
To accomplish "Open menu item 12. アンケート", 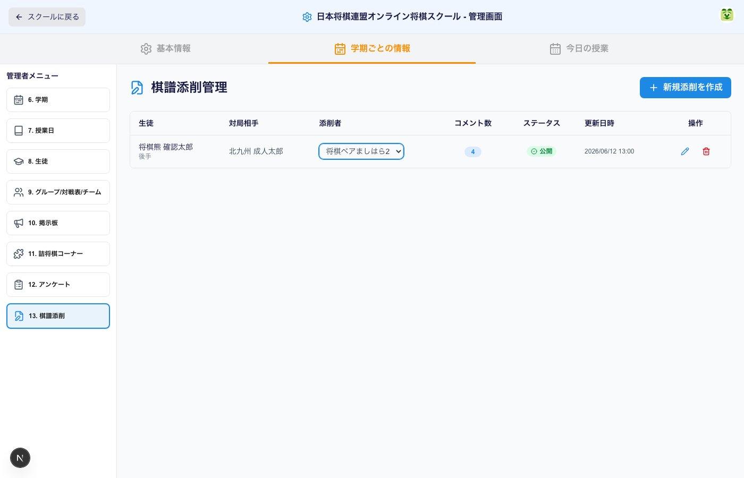I will (58, 285).
